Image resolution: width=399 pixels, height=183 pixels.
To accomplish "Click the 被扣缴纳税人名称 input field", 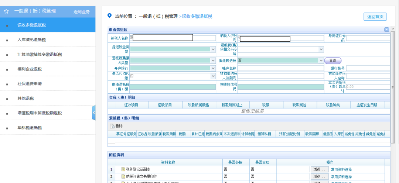I will (368, 76).
